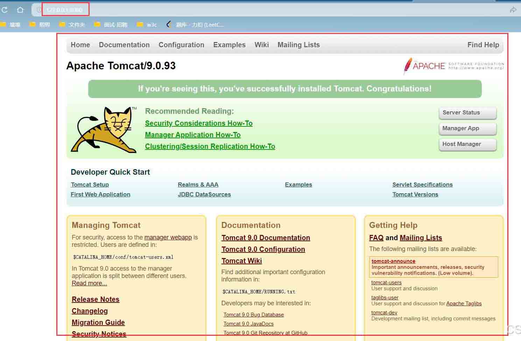Image resolution: width=521 pixels, height=341 pixels.
Task: Click the share arrow icon in address bar
Action: click(513, 10)
